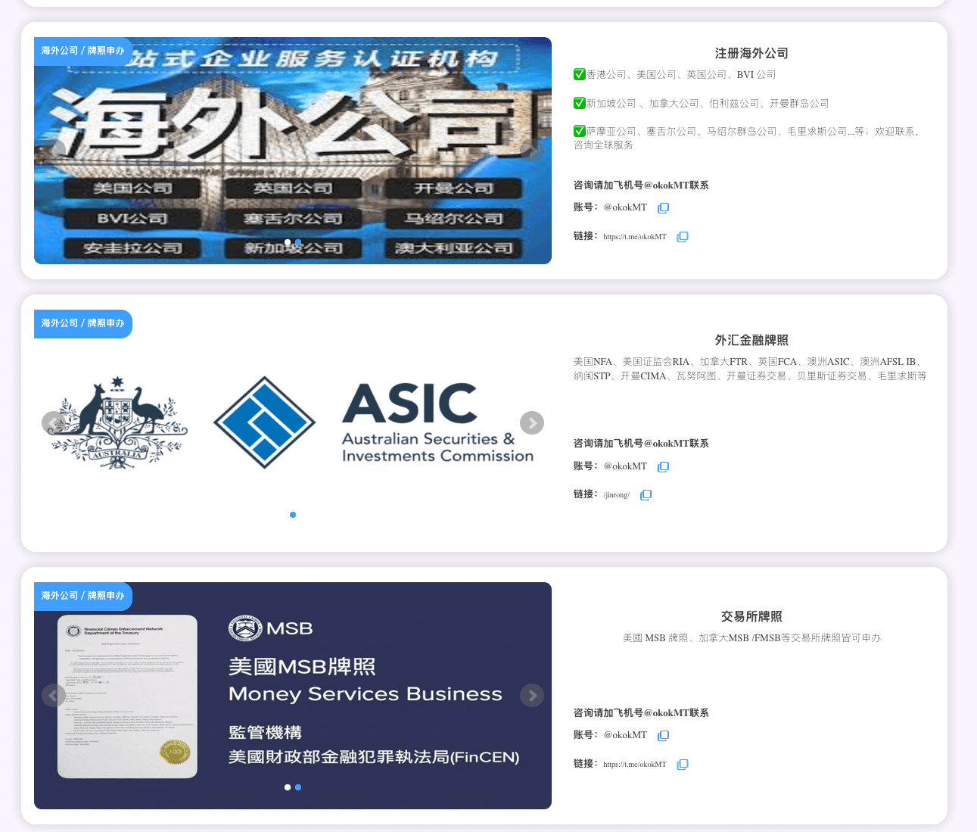977x832 pixels.
Task: Go to previous slide in MSB carousel
Action: [53, 695]
